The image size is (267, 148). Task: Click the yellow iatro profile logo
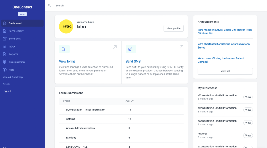point(66,26)
